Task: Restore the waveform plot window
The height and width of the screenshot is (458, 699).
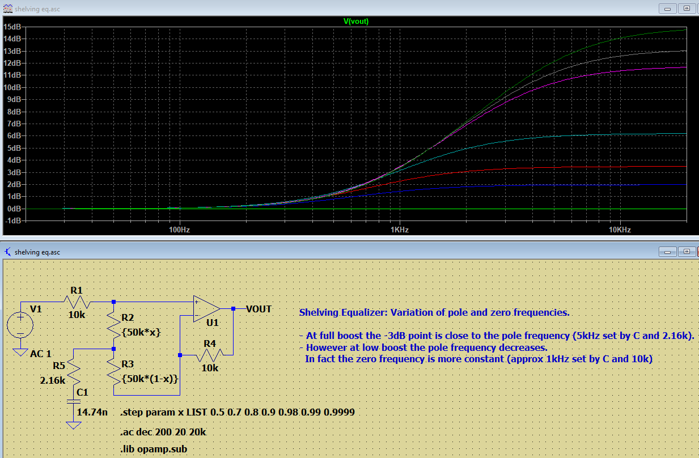Action: (x=687, y=9)
